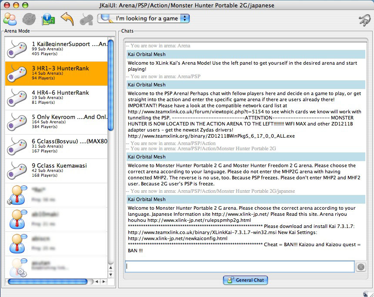Click the round send button beside chat input

pos(361,267)
